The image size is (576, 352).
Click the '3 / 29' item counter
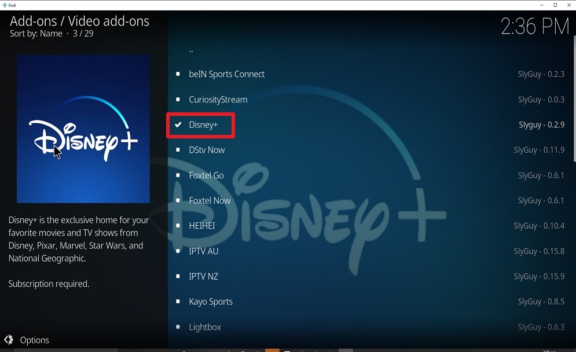click(83, 34)
